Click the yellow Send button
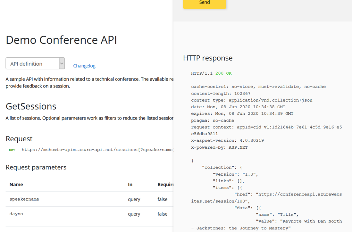Screen dimensions: 352x232 click(205, 4)
